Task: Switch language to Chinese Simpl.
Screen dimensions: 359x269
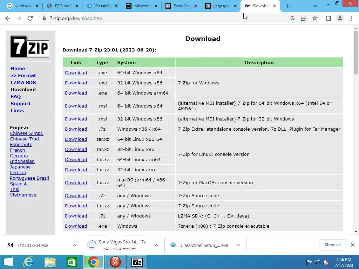Action: [27, 133]
